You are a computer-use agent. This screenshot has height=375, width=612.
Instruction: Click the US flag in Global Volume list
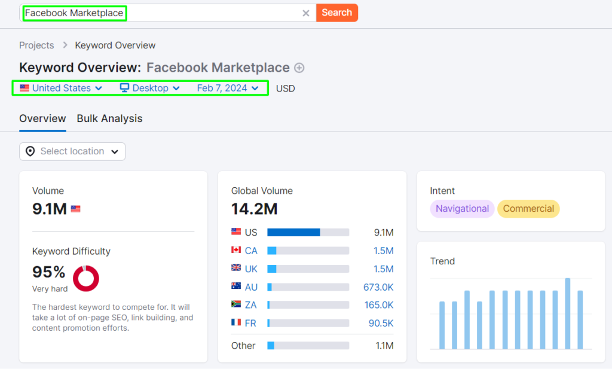pos(236,231)
